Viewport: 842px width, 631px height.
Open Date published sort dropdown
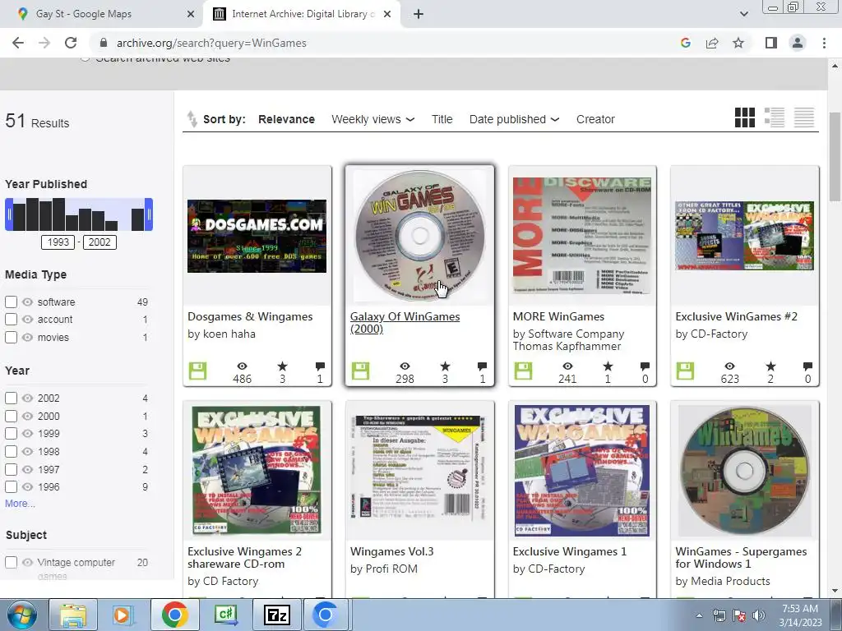click(514, 119)
